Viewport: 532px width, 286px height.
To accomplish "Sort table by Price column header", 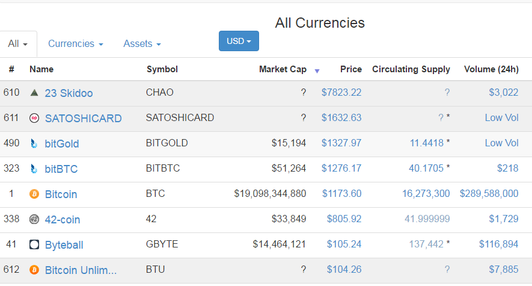I will pyautogui.click(x=351, y=69).
